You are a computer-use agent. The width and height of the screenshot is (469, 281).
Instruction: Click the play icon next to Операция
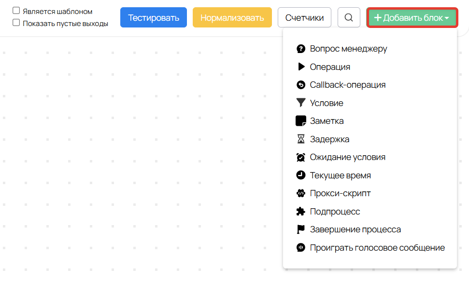[x=300, y=67]
